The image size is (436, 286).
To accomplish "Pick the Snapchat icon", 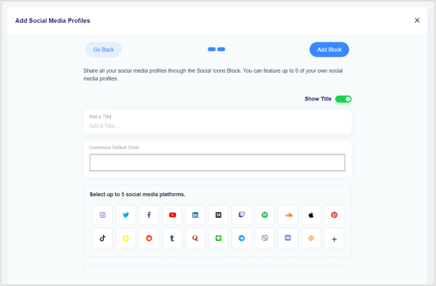I will [x=126, y=238].
